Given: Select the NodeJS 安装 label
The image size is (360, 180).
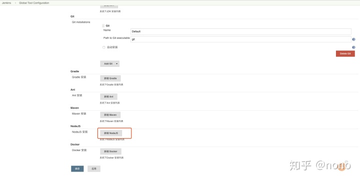Looking at the screenshot, I should pos(79,132).
